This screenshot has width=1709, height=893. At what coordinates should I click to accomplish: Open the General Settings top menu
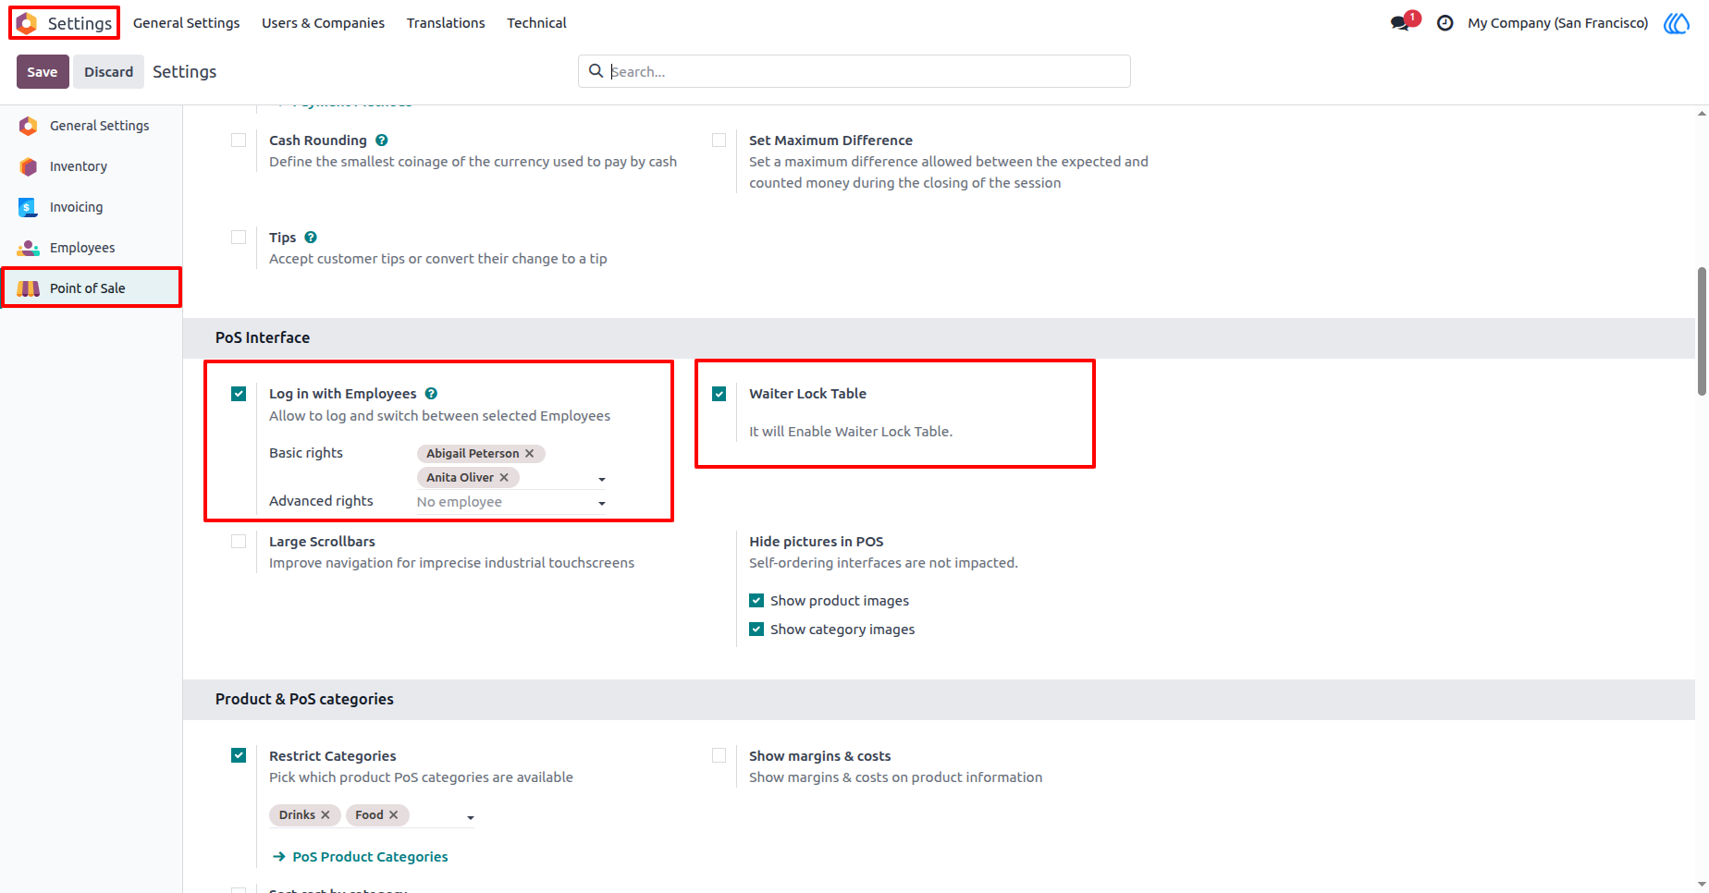pos(186,23)
